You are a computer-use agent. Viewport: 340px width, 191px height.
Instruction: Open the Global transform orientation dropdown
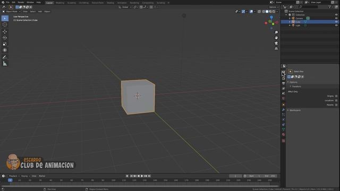[125, 7]
